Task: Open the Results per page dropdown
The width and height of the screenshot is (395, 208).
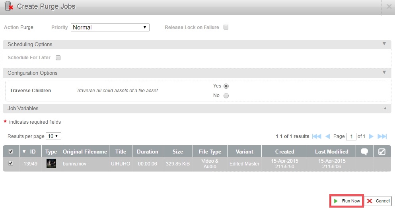Action: pos(53,136)
